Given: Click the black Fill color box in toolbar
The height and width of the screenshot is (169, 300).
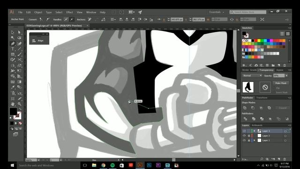Looking at the screenshot, I should [x=13, y=111].
